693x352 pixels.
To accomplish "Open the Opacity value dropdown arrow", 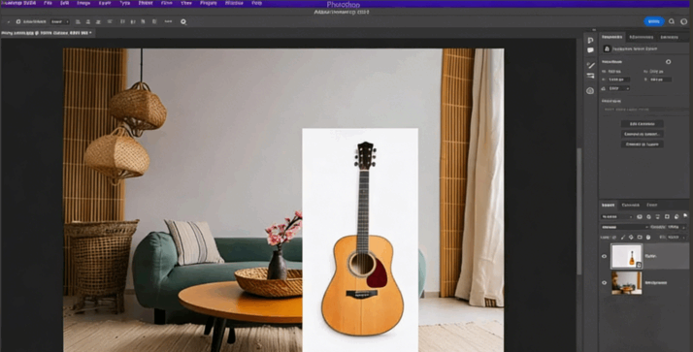I will tap(683, 228).
